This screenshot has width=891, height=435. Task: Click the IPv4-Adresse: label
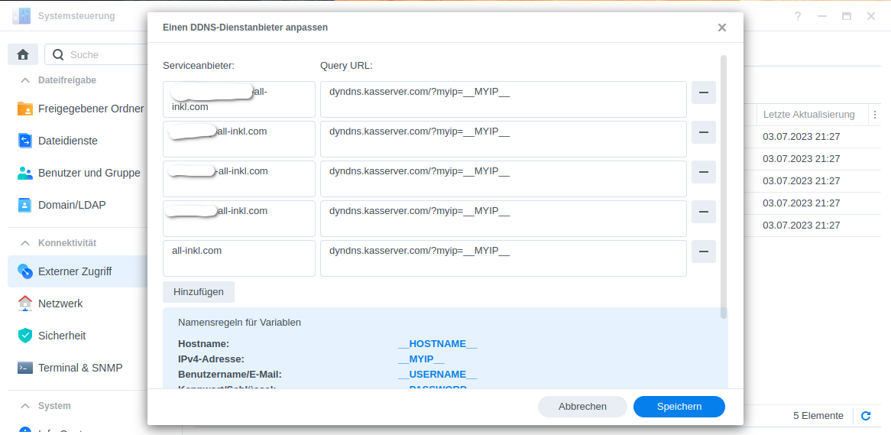[x=211, y=359]
